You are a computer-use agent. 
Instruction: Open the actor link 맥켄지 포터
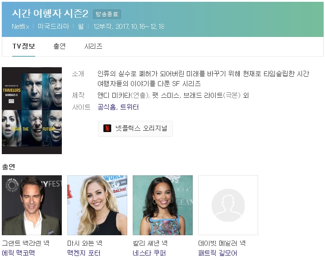84,253
